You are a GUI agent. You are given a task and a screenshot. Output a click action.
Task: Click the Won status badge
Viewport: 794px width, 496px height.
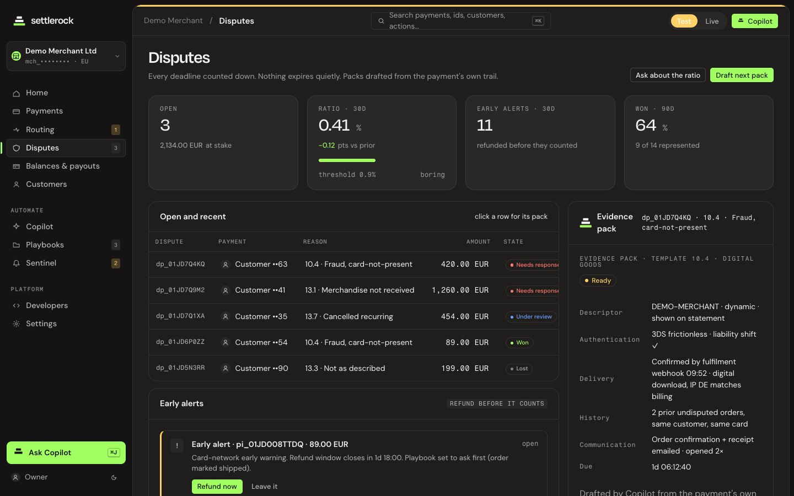click(x=519, y=343)
